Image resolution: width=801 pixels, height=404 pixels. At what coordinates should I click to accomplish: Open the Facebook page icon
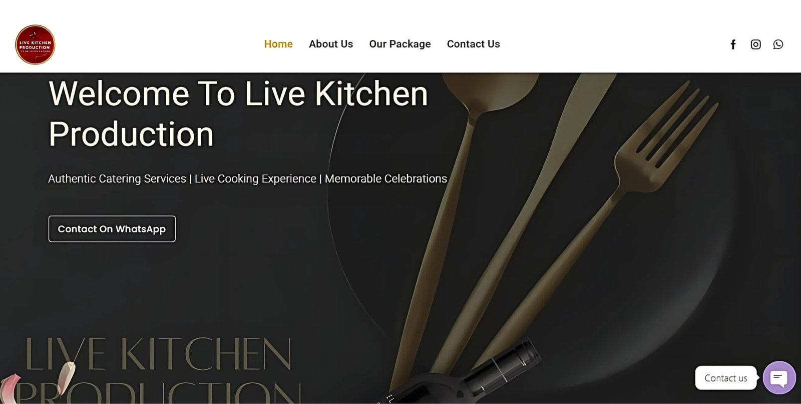(733, 44)
